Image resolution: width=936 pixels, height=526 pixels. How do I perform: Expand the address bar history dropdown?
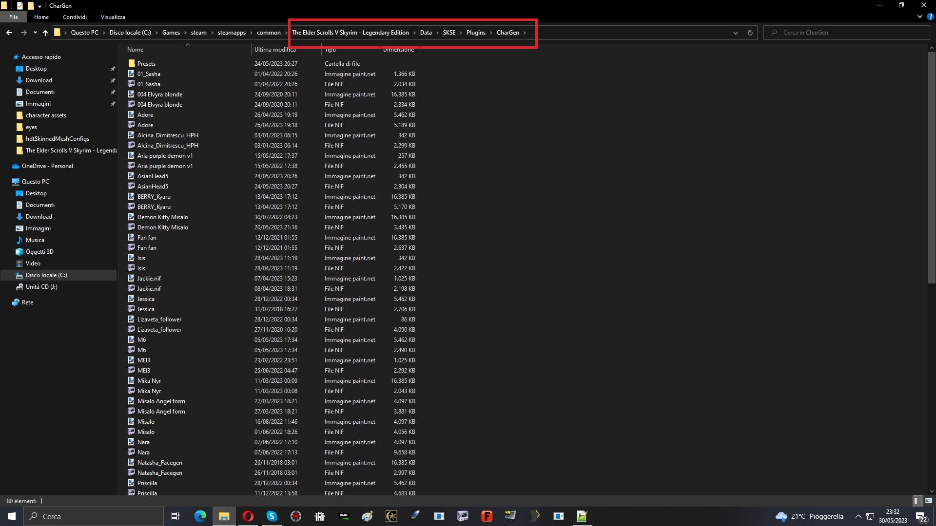tap(735, 33)
